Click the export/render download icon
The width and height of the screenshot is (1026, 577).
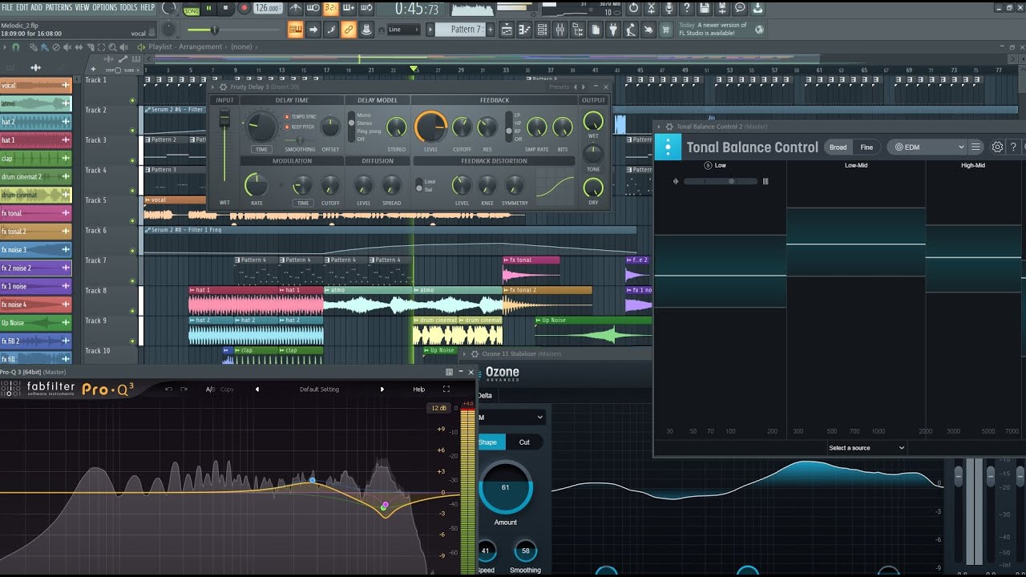(757, 8)
